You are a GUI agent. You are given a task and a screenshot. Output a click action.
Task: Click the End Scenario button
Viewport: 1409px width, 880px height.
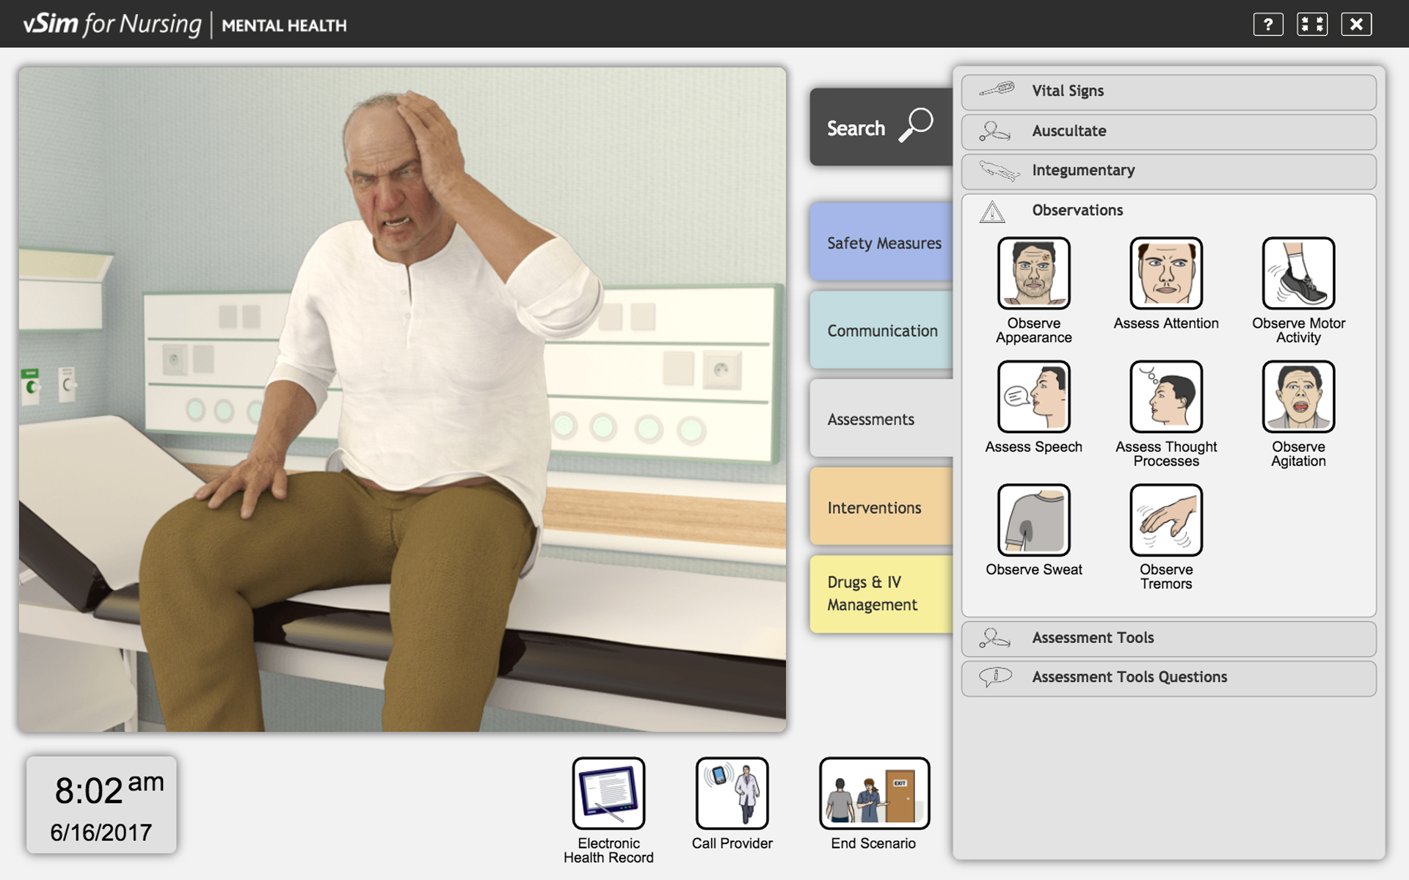(x=873, y=794)
